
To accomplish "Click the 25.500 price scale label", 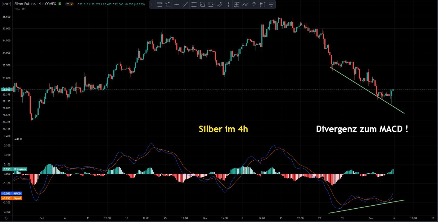I will click(x=6, y=17).
